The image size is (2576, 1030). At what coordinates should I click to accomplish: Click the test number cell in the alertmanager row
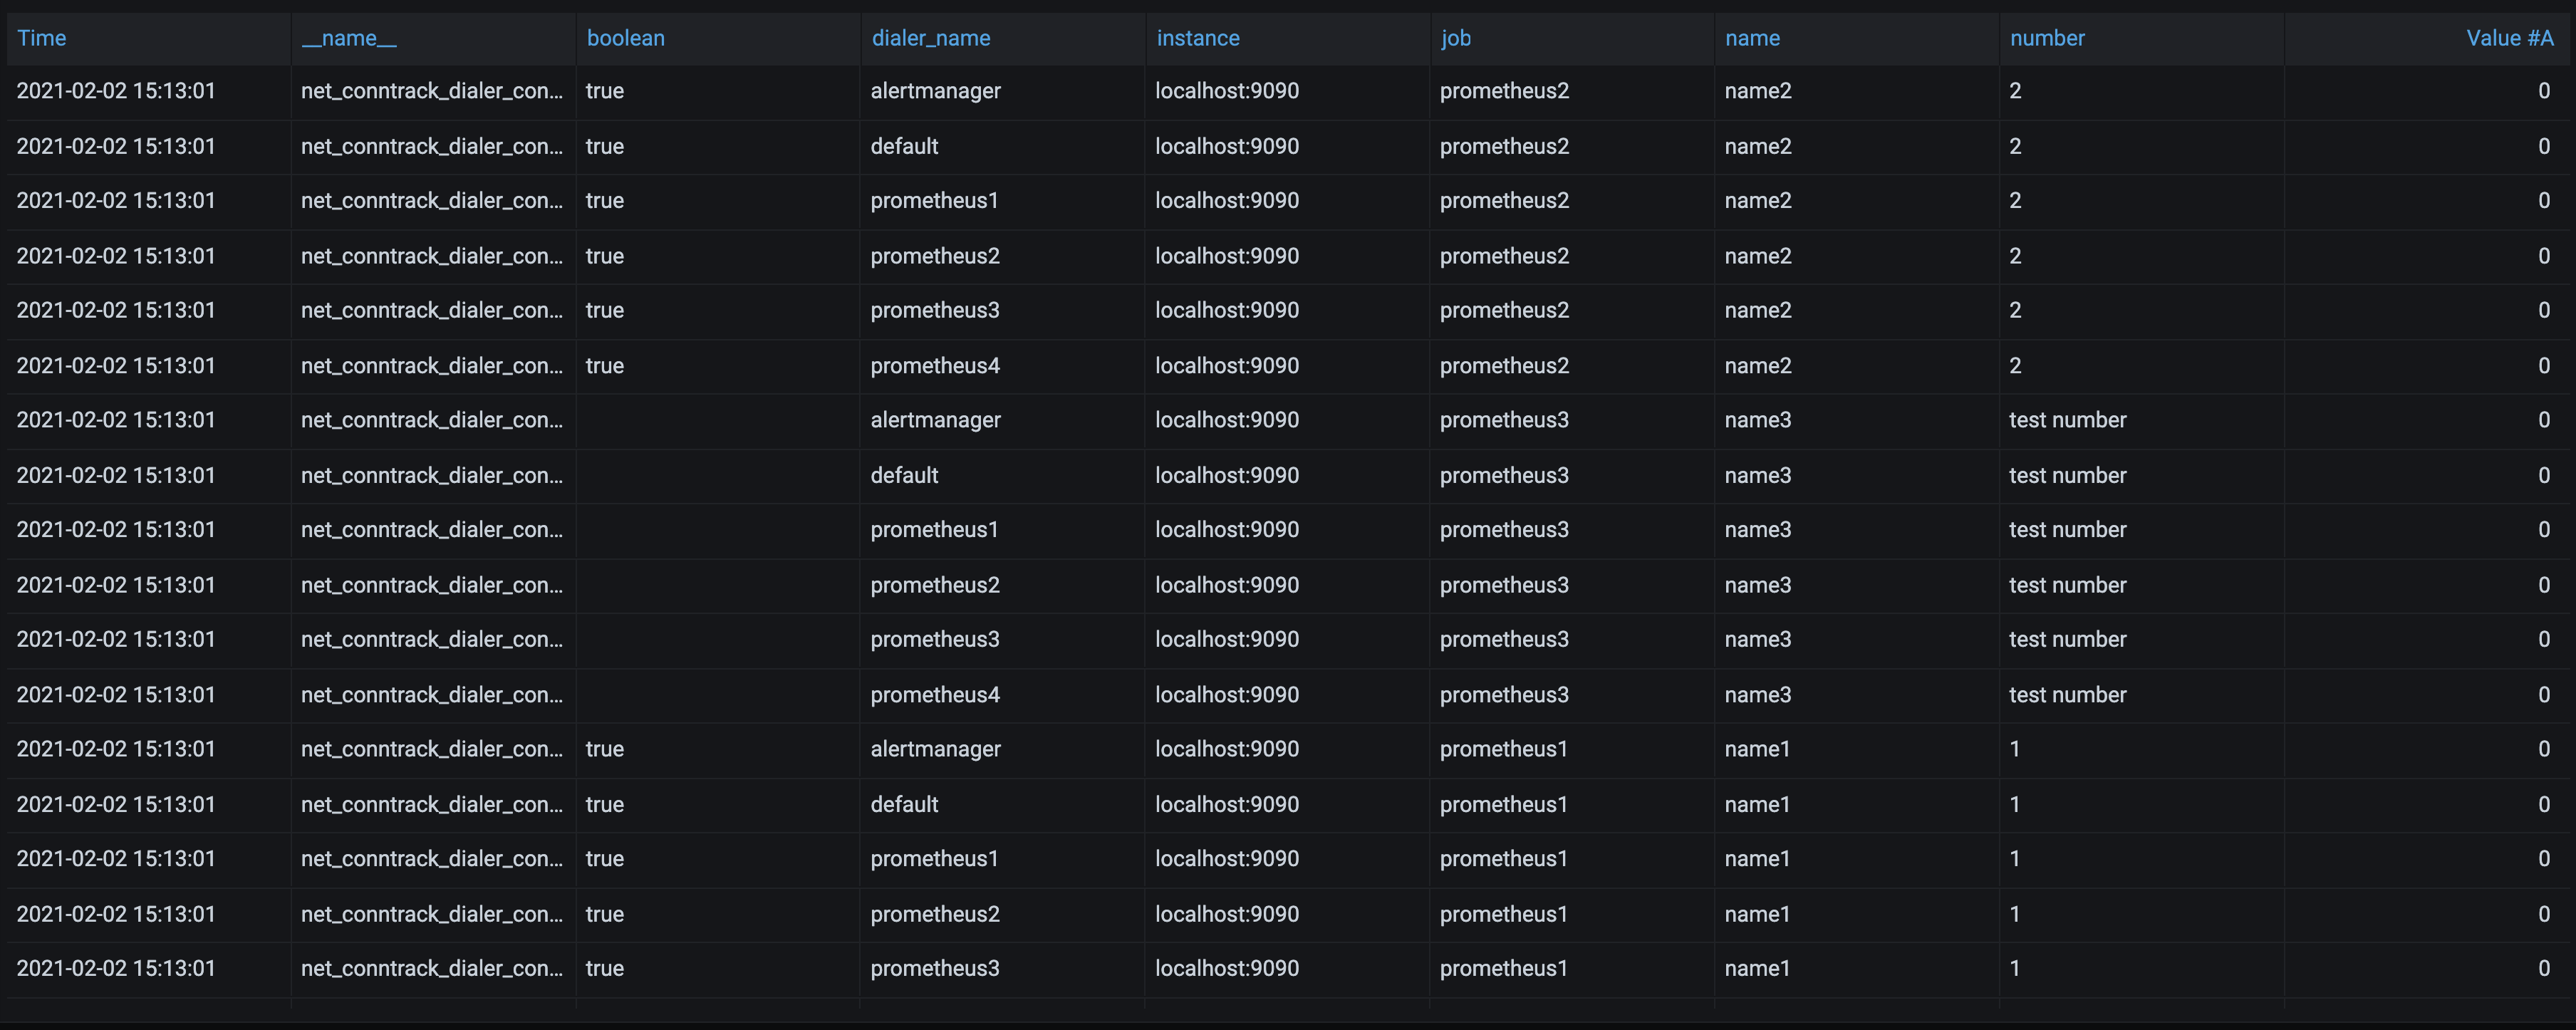coord(2067,419)
